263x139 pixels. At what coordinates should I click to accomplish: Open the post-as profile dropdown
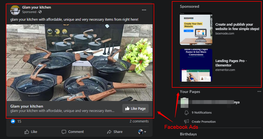point(142,132)
